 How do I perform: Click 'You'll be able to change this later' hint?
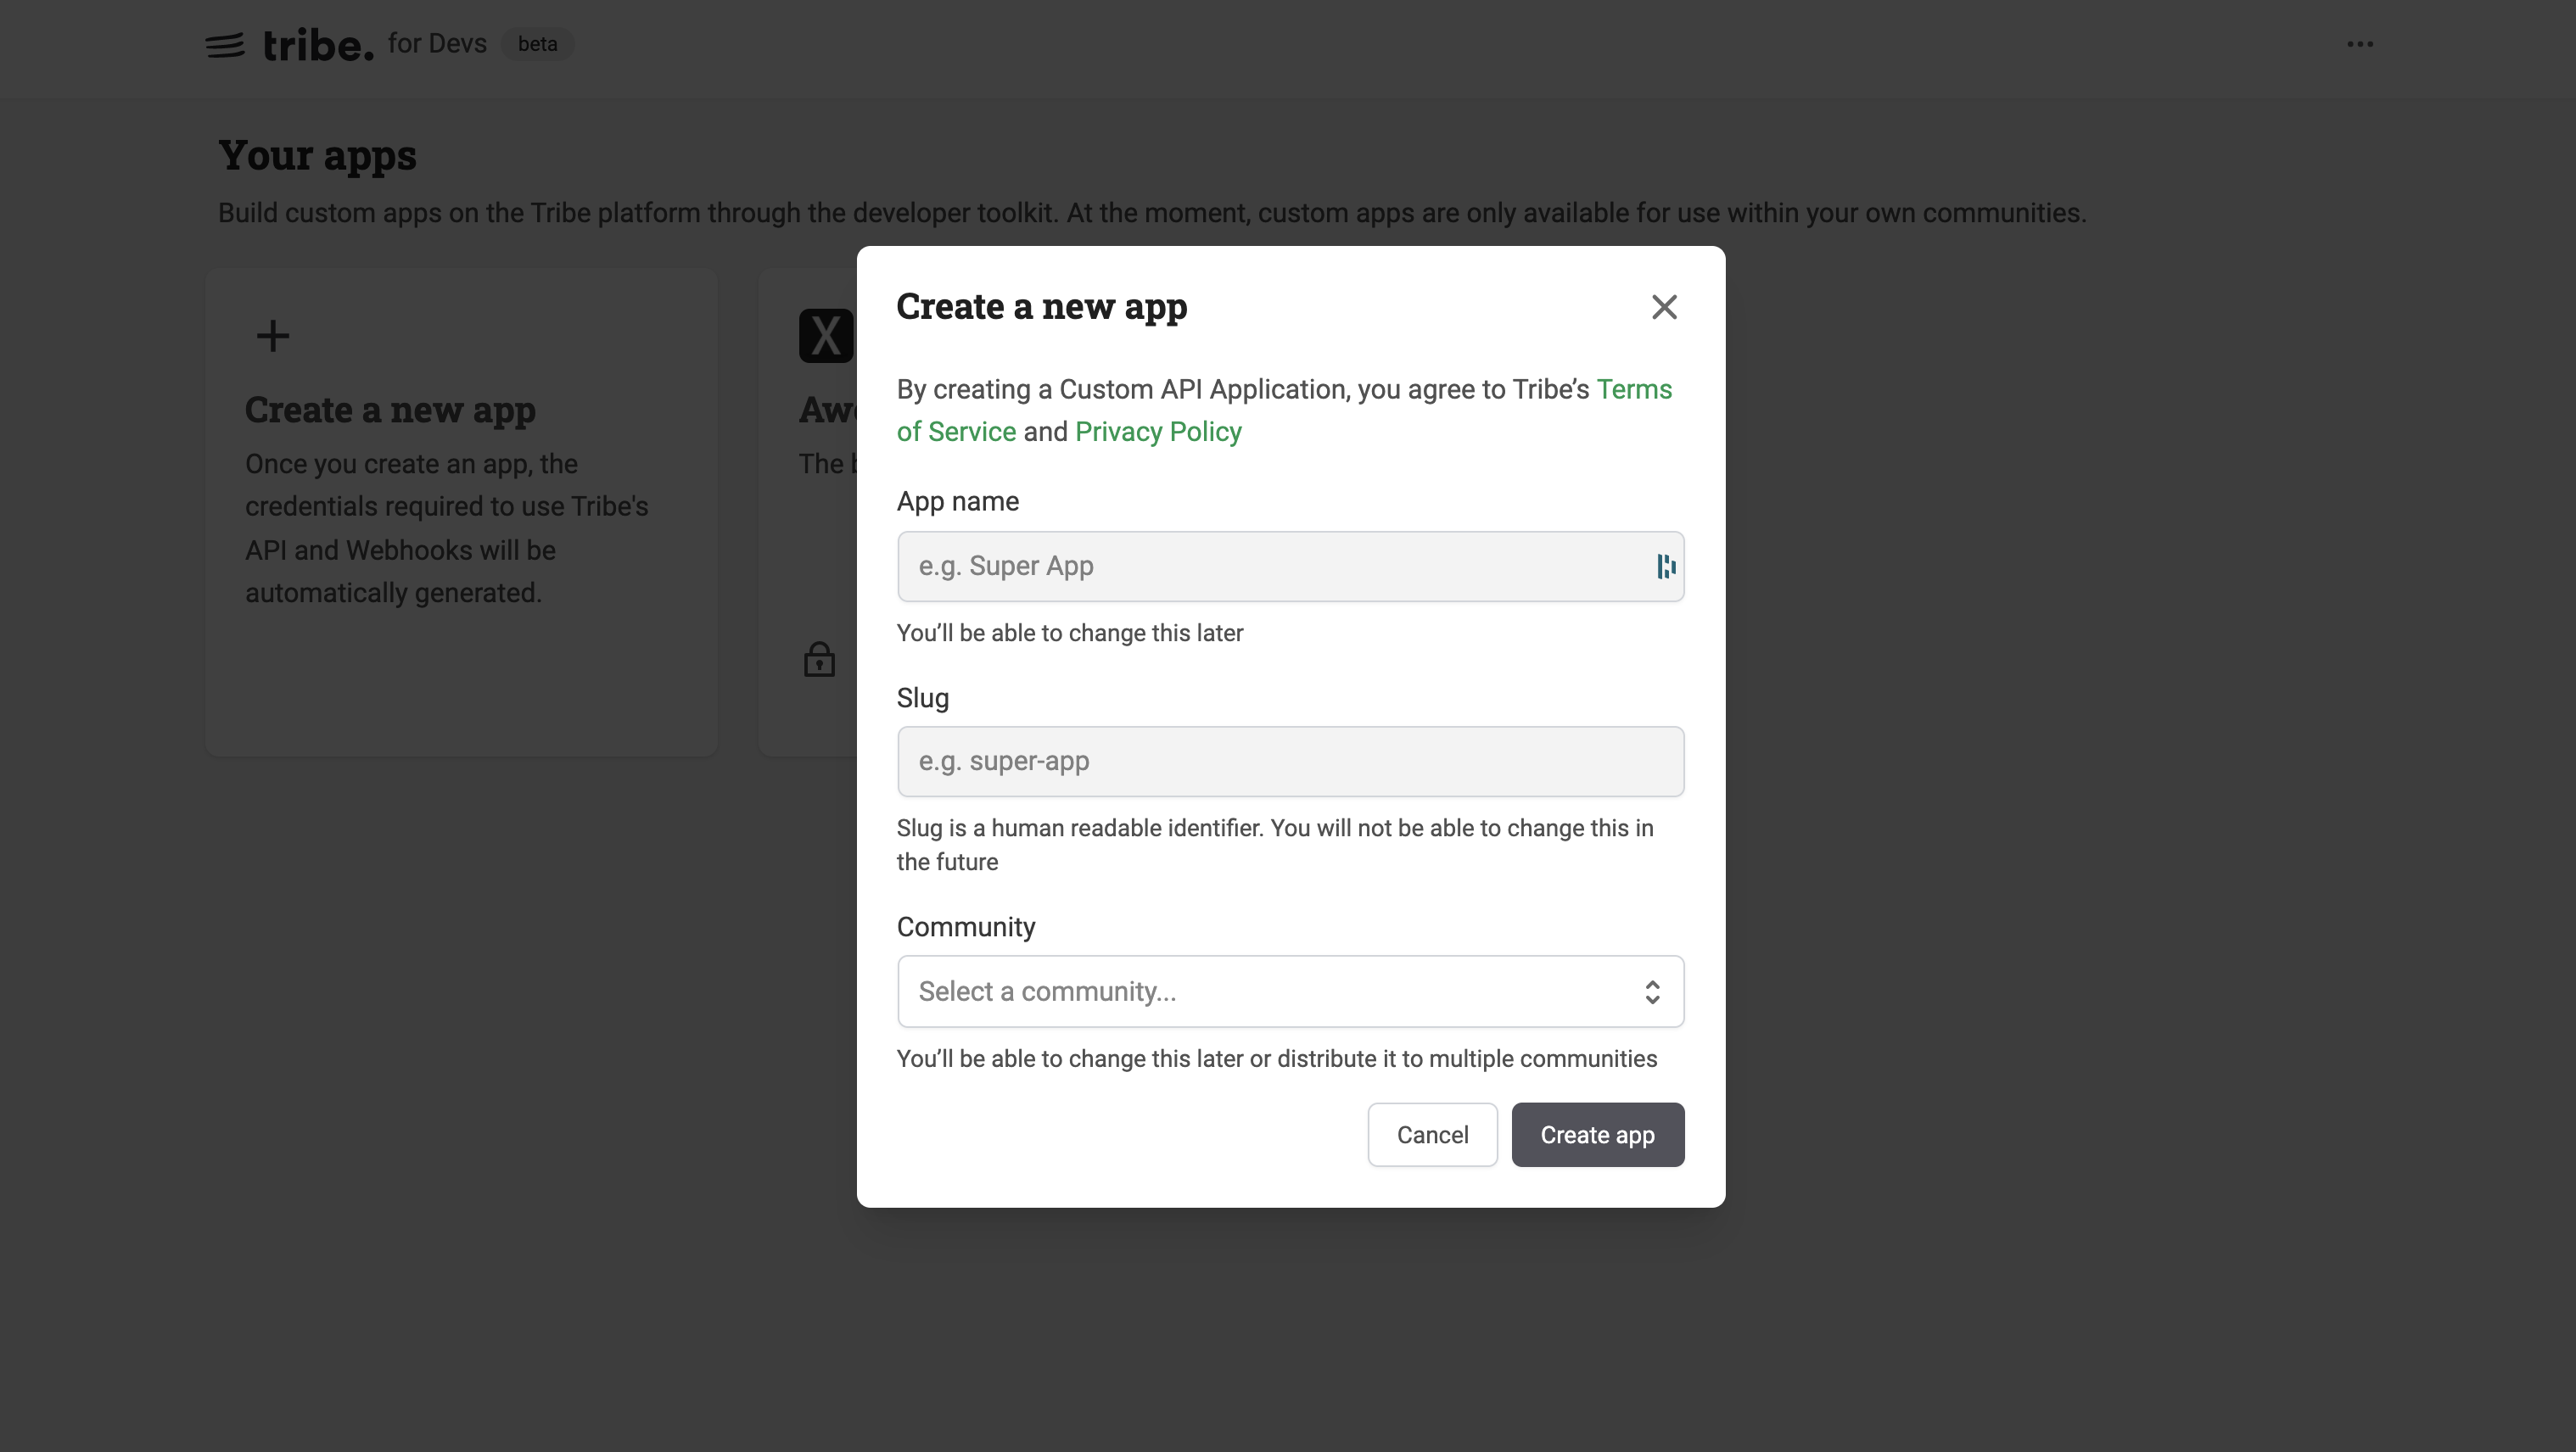coord(1069,634)
